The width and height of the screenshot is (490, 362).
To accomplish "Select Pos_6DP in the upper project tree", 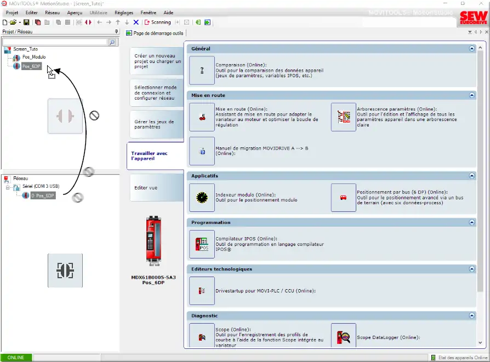I will click(x=31, y=66).
